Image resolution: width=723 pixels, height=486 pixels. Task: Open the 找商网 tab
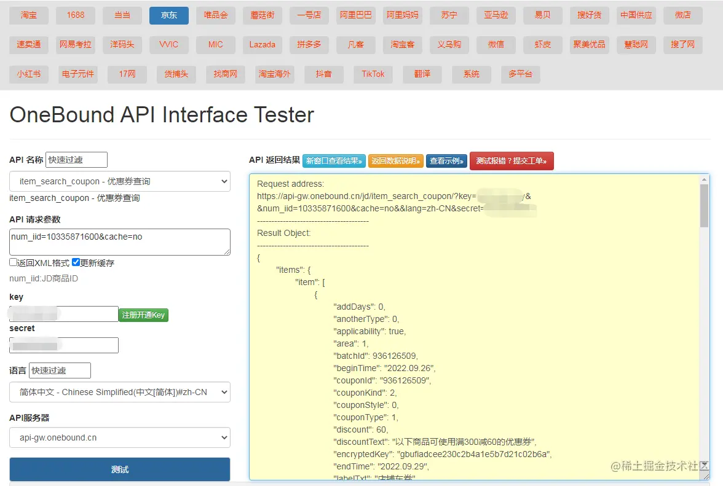point(226,74)
